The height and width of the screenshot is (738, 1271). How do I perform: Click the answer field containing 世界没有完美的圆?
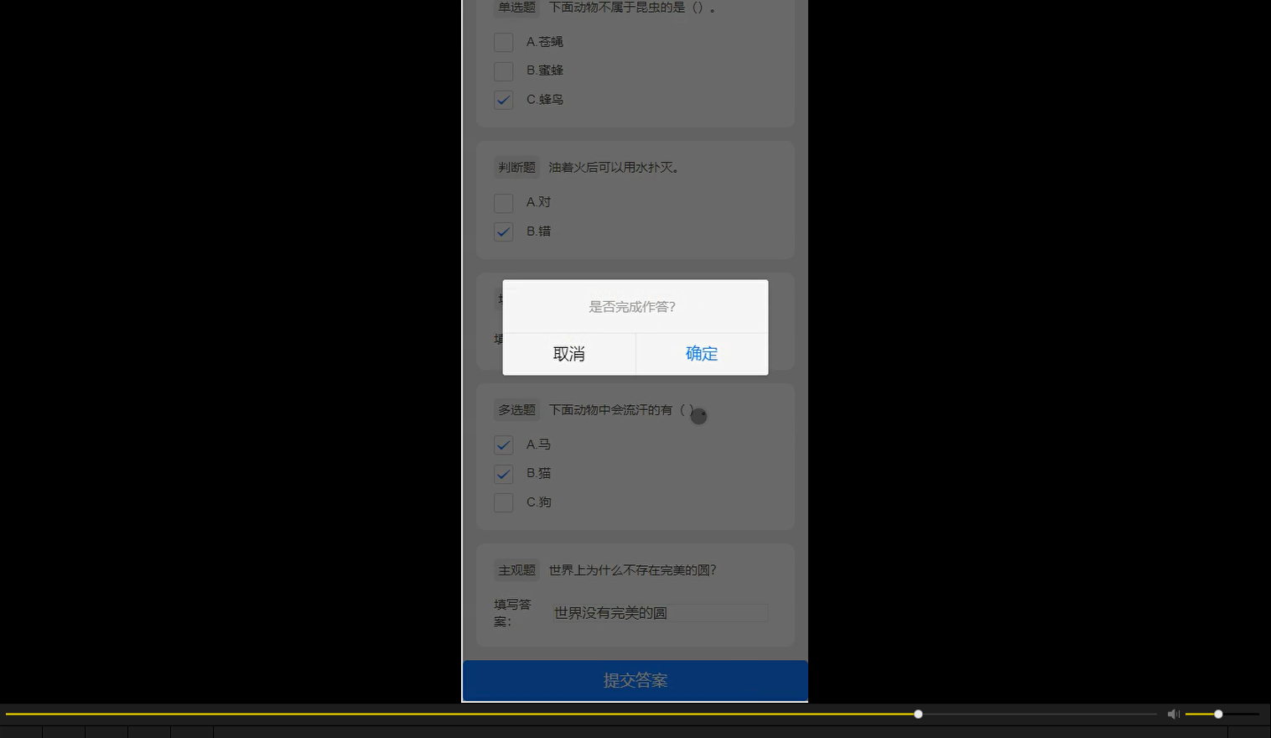(x=660, y=613)
